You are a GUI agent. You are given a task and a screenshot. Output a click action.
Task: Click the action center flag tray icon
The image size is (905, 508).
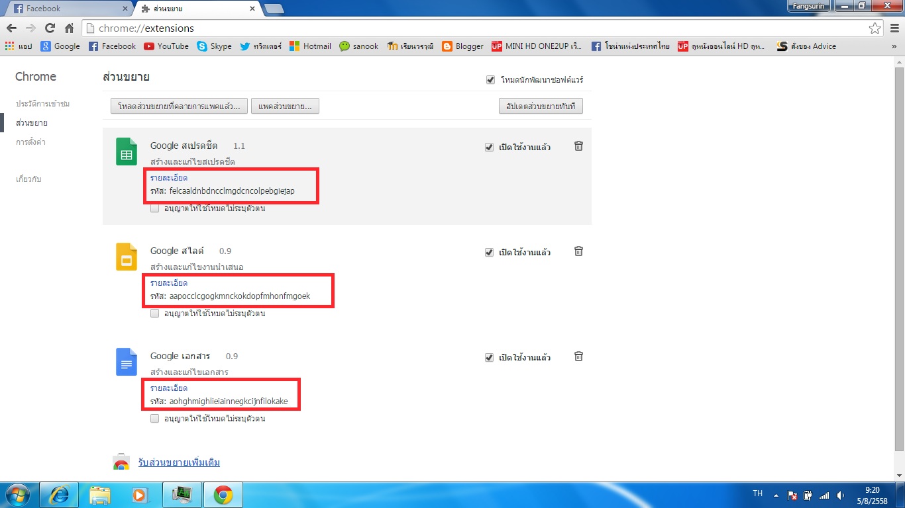pyautogui.click(x=792, y=495)
